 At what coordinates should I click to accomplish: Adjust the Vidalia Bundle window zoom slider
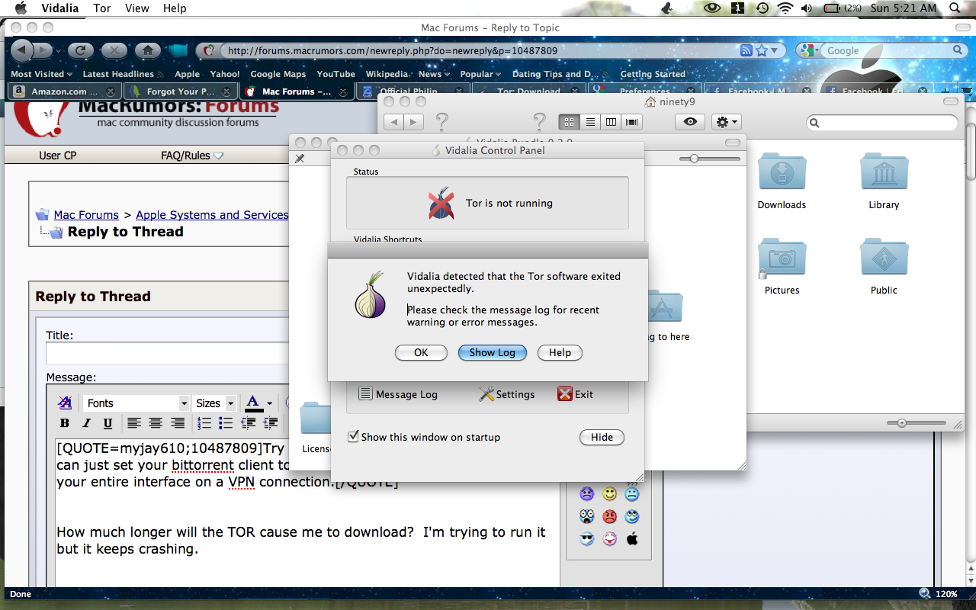[x=694, y=159]
